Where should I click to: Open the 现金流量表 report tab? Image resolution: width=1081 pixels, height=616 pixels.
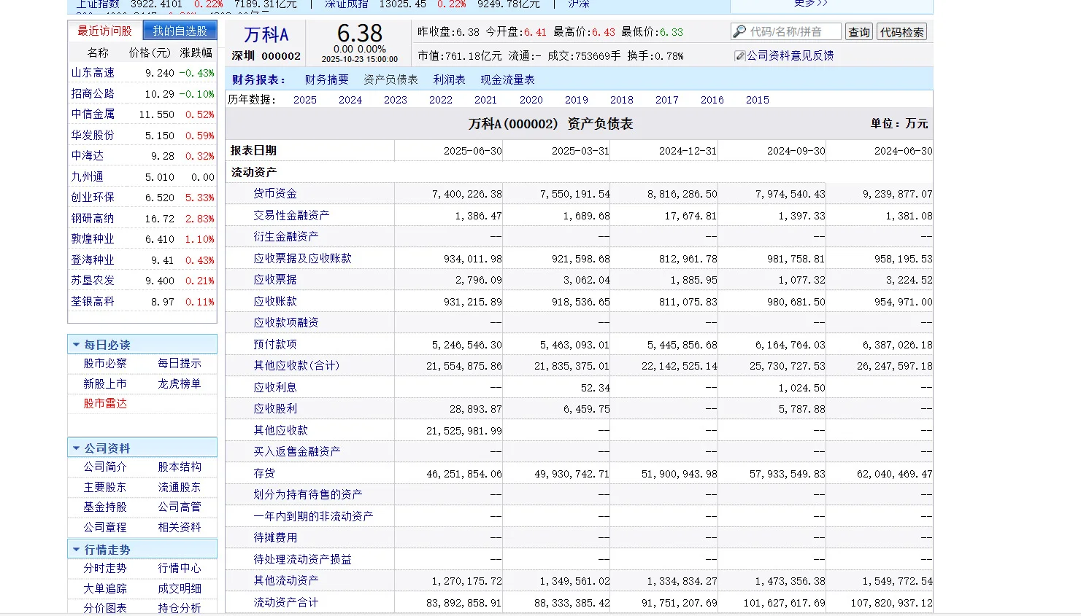click(x=507, y=79)
